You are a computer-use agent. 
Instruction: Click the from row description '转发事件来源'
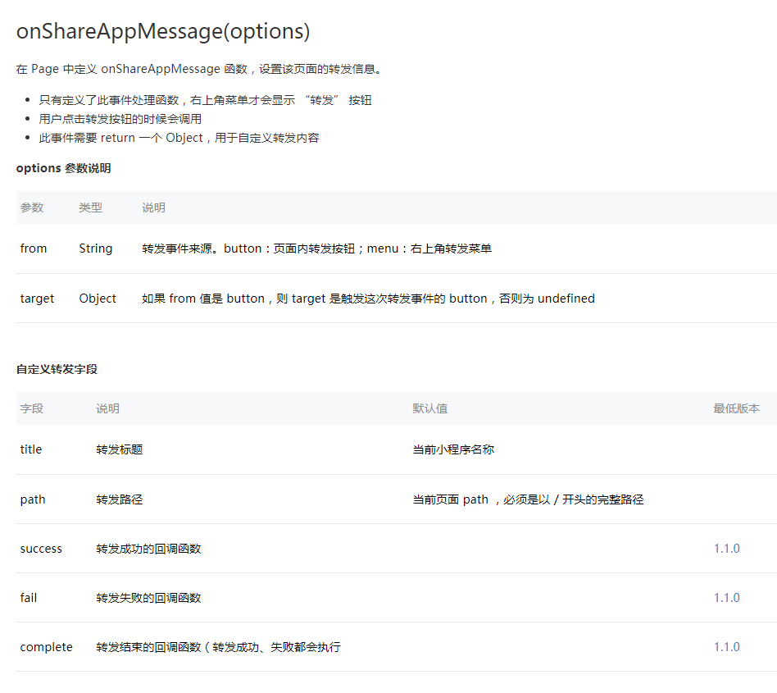click(316, 248)
